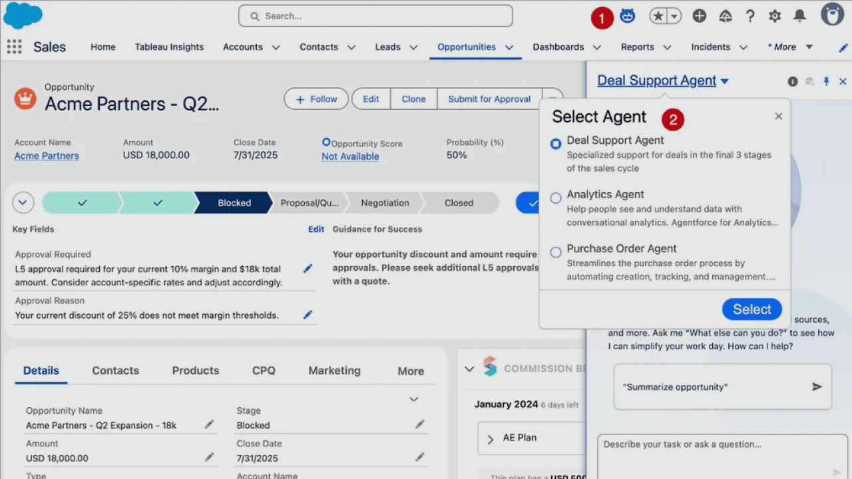The height and width of the screenshot is (479, 852).
Task: Open the Notifications bell icon
Action: coord(800,16)
